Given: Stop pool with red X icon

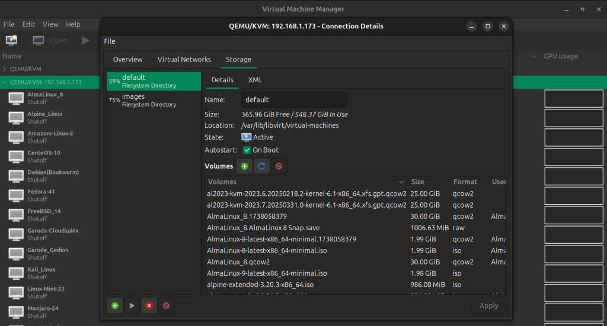Looking at the screenshot, I should [x=149, y=305].
